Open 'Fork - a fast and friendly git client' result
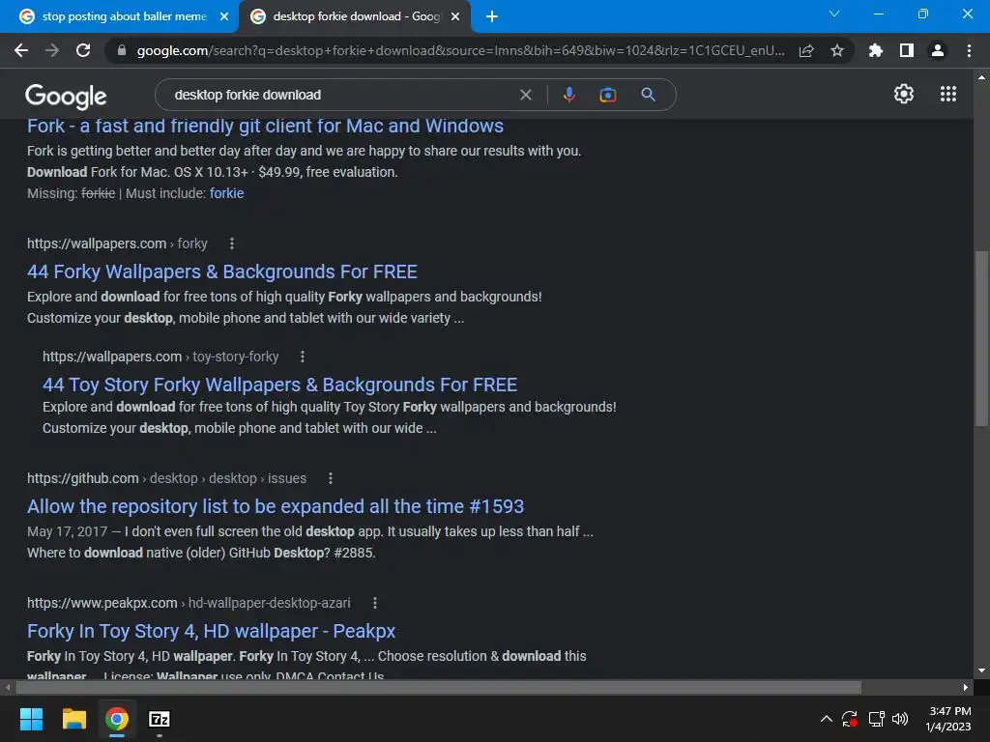Image resolution: width=990 pixels, height=742 pixels. pos(265,126)
